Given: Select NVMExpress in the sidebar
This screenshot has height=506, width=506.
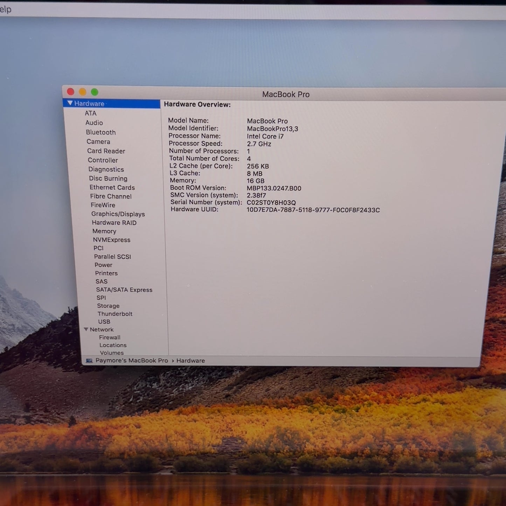Looking at the screenshot, I should tap(112, 240).
